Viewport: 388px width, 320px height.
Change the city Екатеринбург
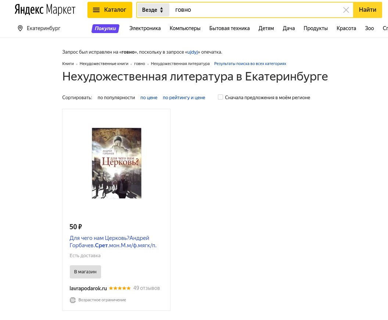pyautogui.click(x=44, y=28)
